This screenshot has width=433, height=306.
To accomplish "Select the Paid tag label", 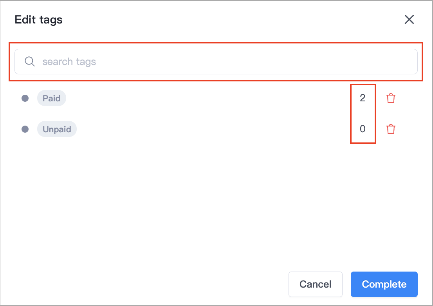I will click(x=52, y=98).
